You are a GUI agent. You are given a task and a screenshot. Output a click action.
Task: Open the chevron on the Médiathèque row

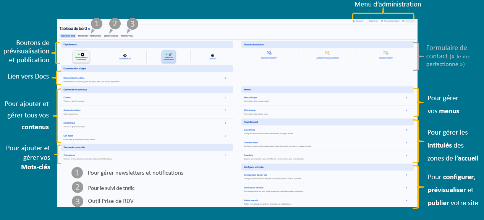click(225, 123)
